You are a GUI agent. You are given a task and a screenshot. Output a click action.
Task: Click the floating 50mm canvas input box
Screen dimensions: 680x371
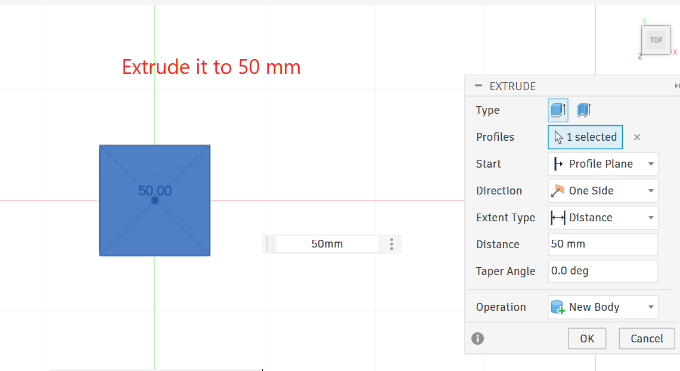point(327,244)
